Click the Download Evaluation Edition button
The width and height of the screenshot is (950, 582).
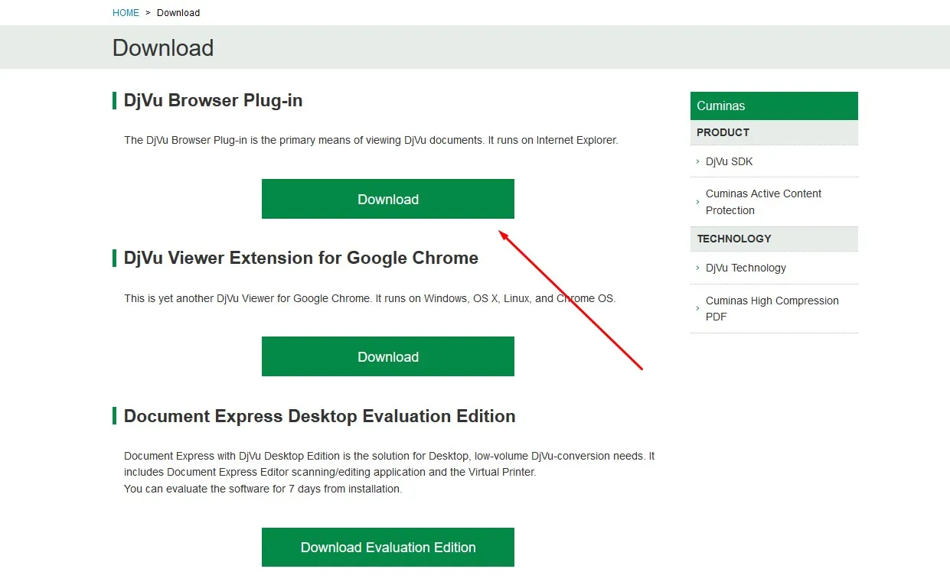[388, 547]
